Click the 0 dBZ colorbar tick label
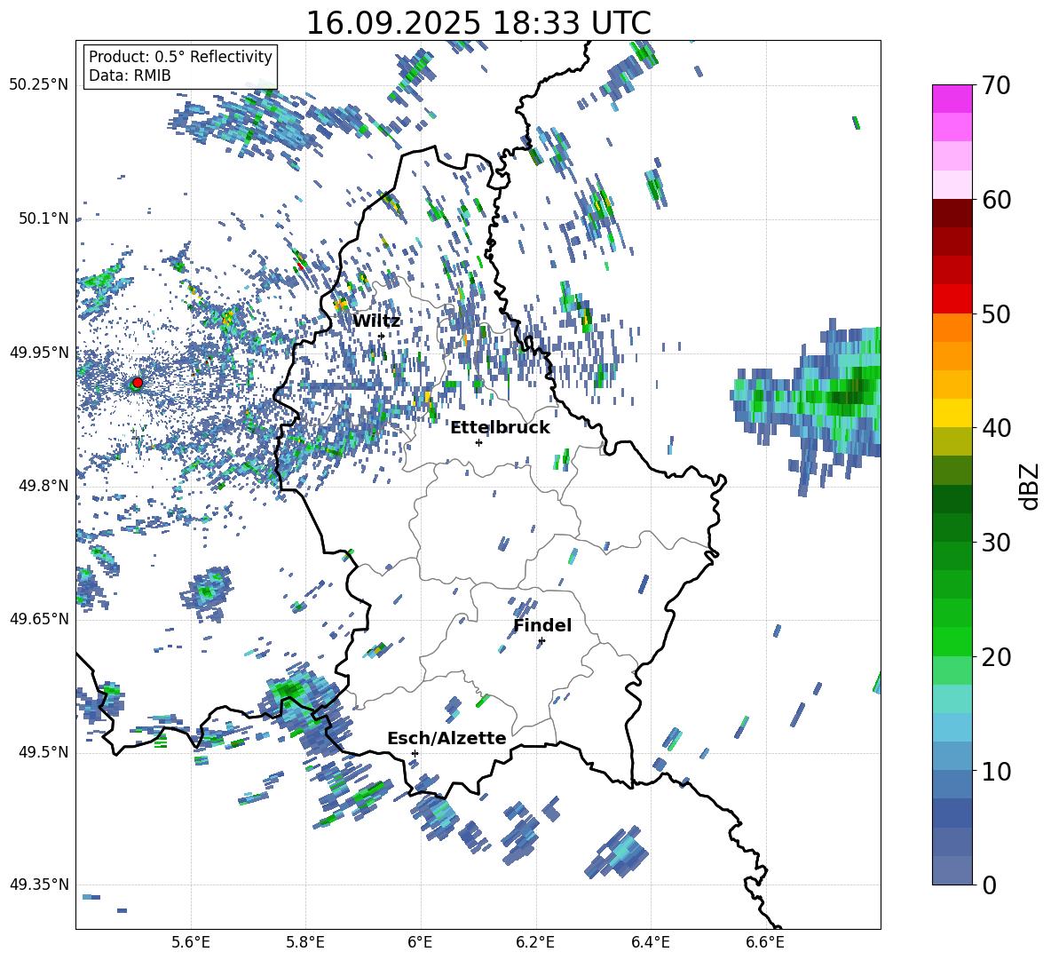The width and height of the screenshot is (1051, 960). [989, 885]
